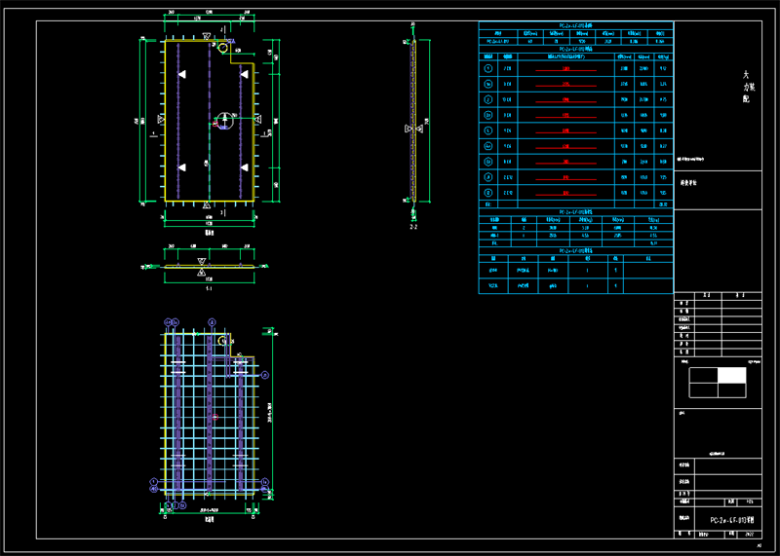Image resolution: width=780 pixels, height=556 pixels.
Task: Select lower-left white triangle marker in top plan
Action: 182,167
